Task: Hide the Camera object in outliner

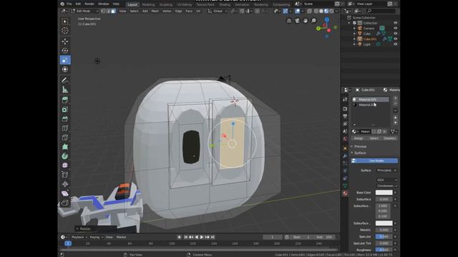Action: [x=396, y=29]
